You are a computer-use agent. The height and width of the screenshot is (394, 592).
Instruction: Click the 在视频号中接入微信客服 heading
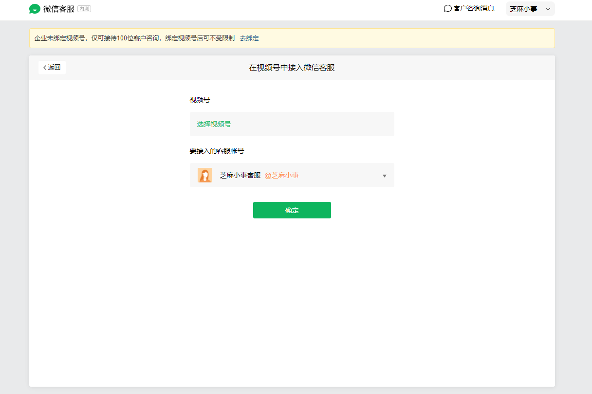[x=292, y=68]
